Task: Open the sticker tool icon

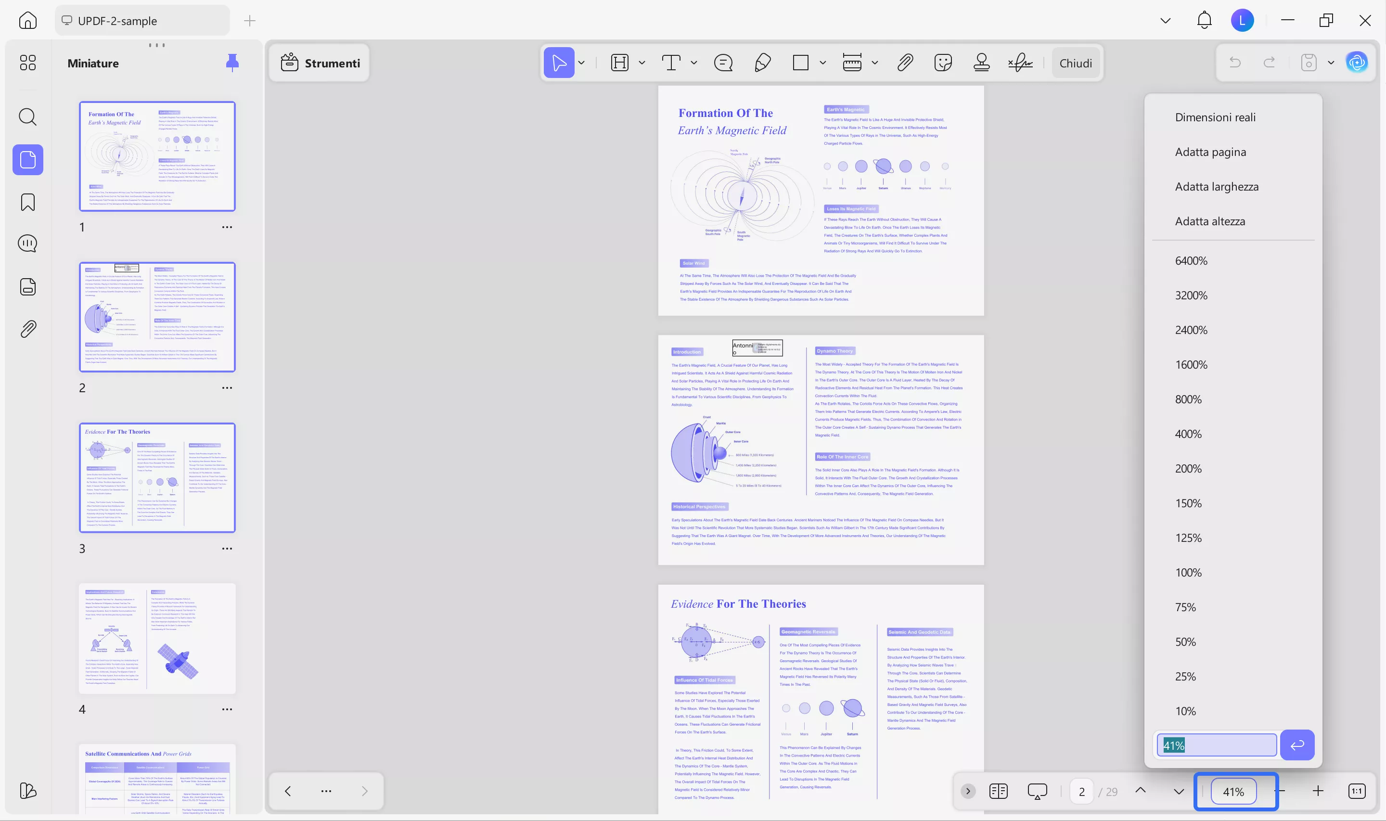Action: [x=943, y=63]
